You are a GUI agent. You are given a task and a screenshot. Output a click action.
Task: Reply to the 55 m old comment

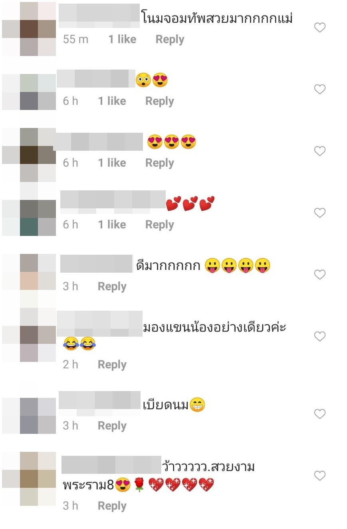pyautogui.click(x=170, y=40)
